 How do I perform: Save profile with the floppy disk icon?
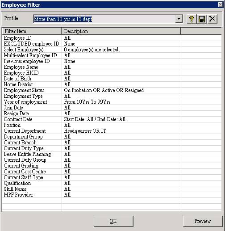pos(202,19)
